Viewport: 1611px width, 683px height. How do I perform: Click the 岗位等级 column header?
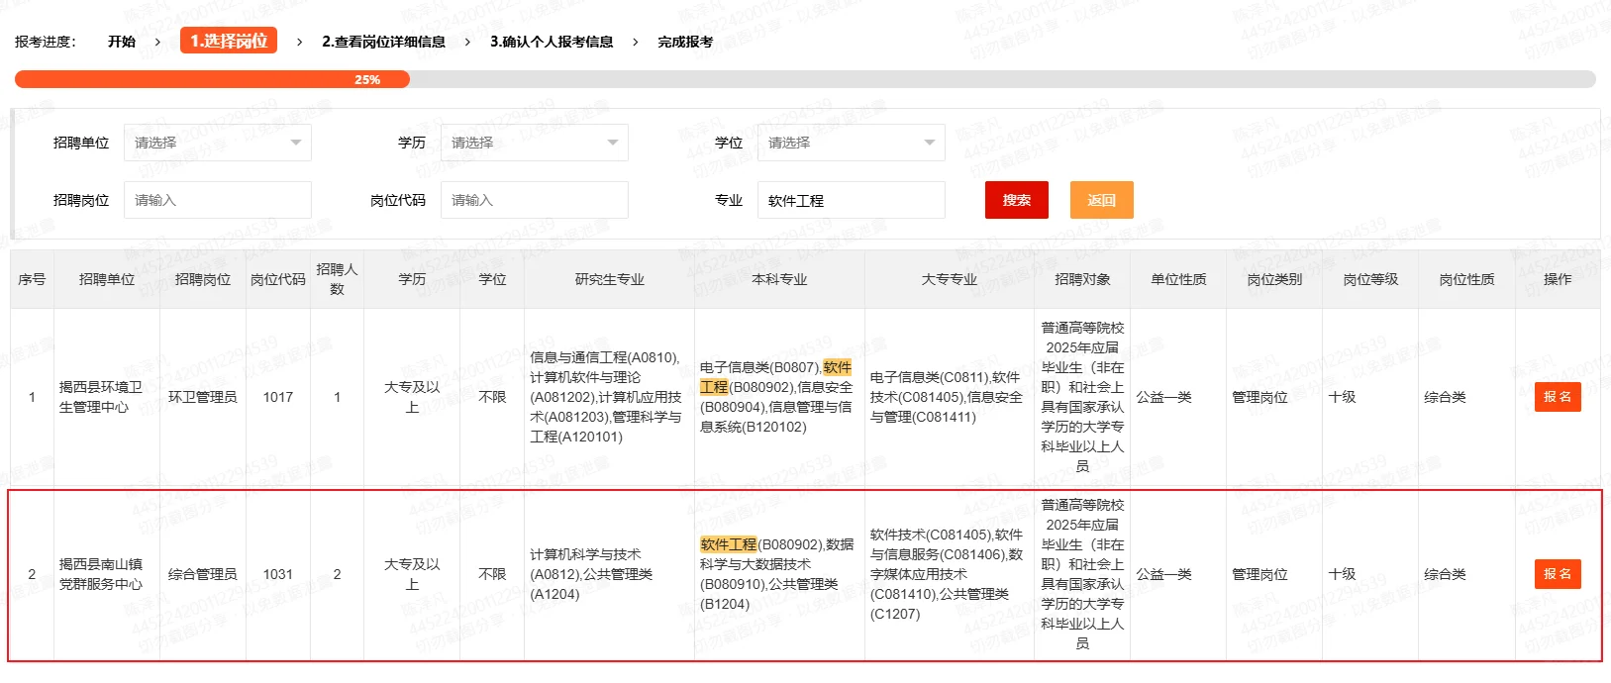click(x=1370, y=279)
